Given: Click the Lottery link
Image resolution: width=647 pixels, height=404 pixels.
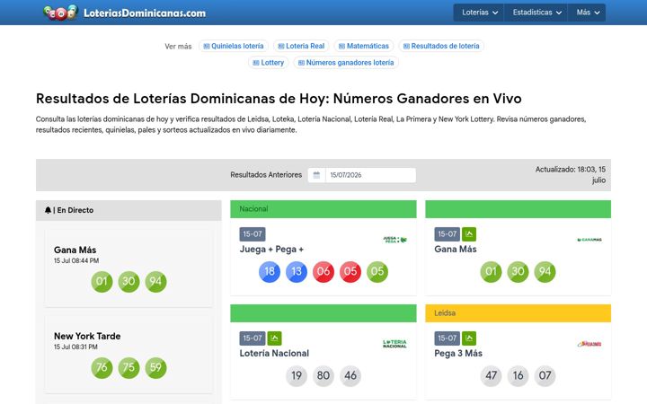Looking at the screenshot, I should click(268, 63).
